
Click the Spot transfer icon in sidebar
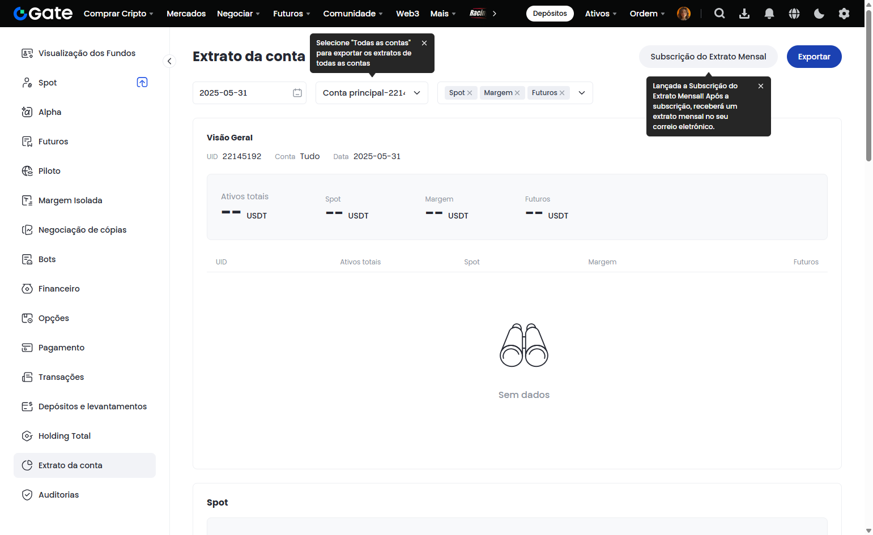(x=142, y=83)
